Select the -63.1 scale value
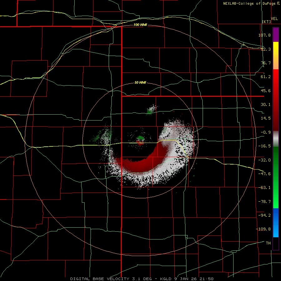This screenshot has height=281, width=281. [264, 188]
